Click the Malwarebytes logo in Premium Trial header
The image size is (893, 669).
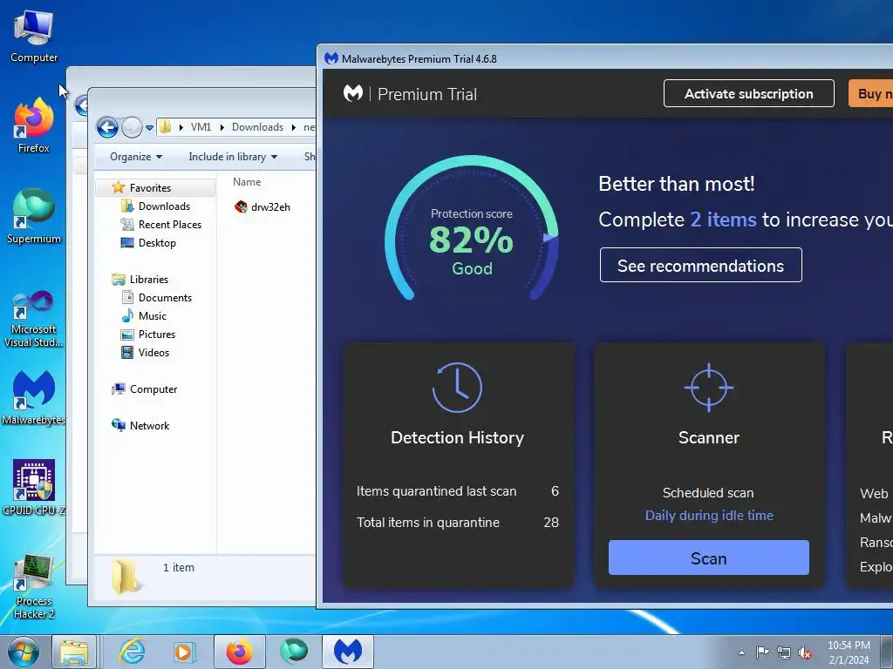pos(353,93)
